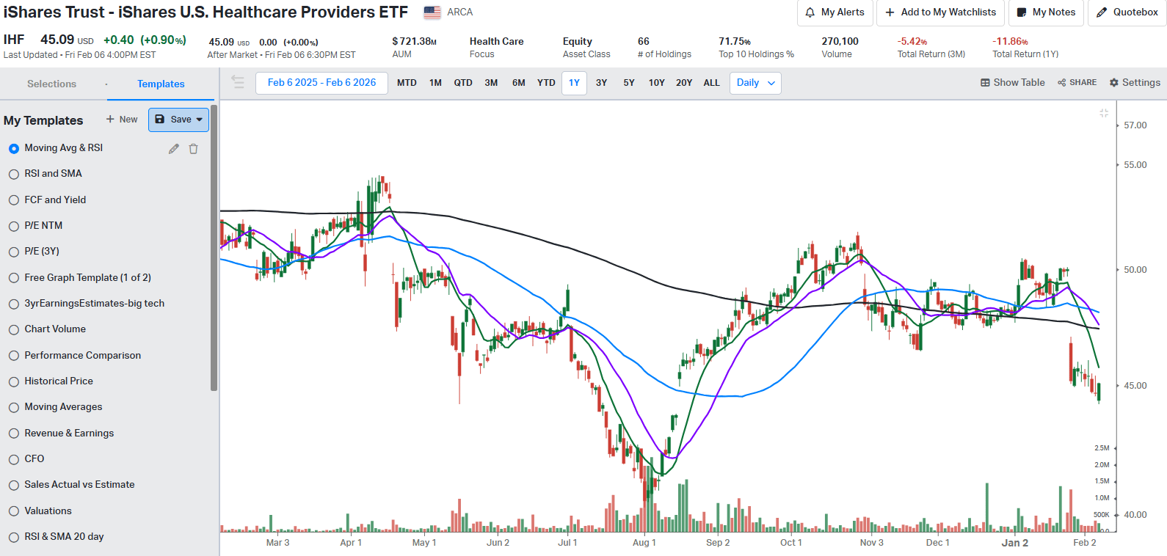
Task: Edit the Moving Avg & RSI template pencil icon
Action: 173,149
